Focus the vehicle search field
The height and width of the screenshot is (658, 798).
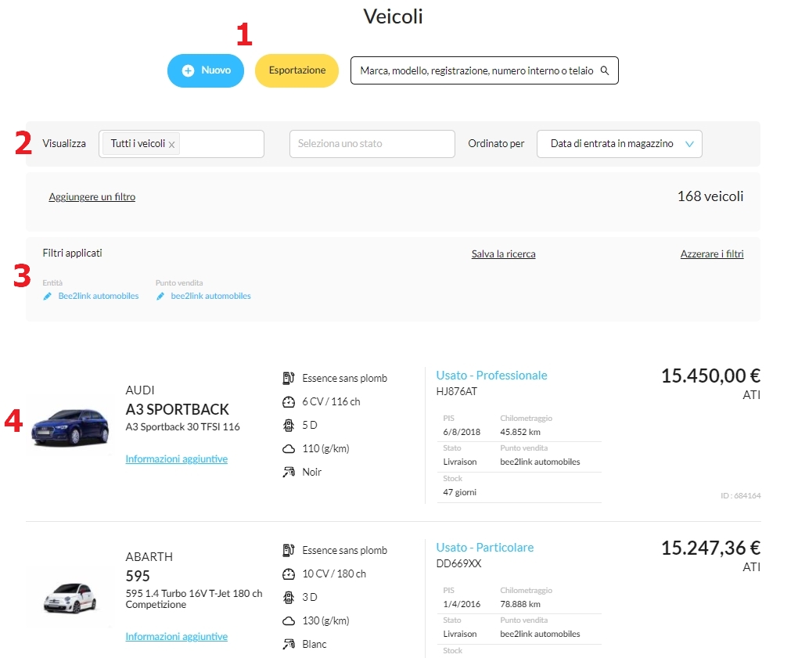484,70
